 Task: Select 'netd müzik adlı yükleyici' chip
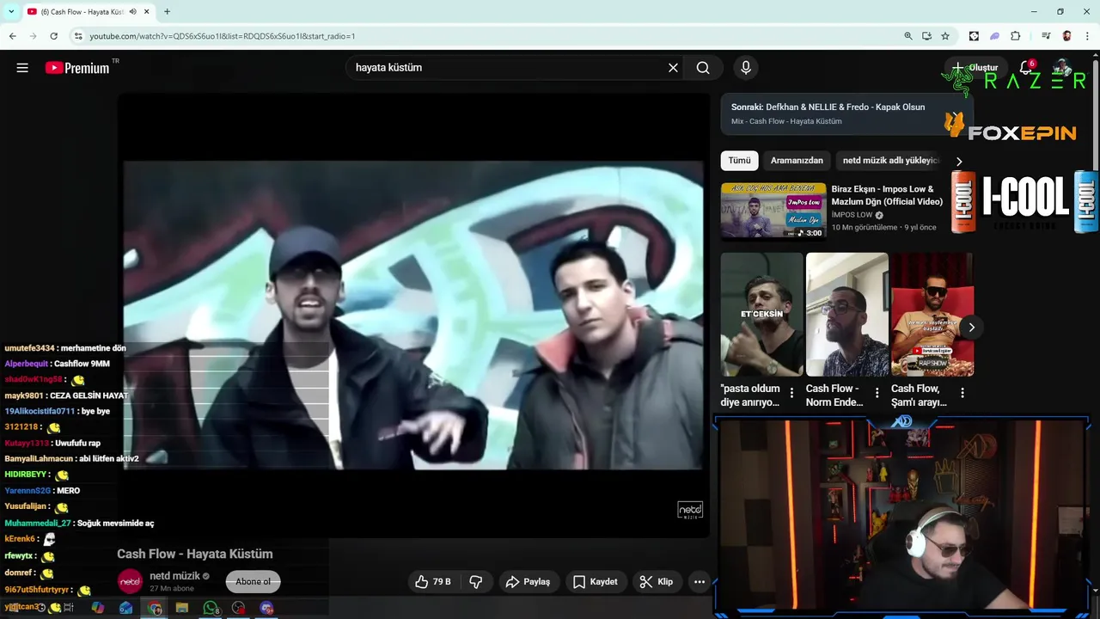(x=891, y=161)
